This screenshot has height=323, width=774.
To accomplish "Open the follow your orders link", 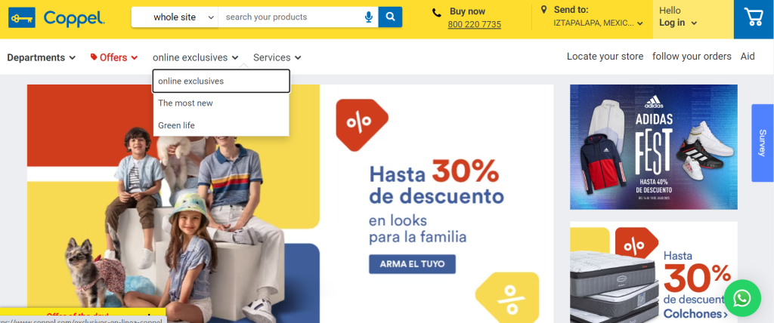I will (692, 56).
